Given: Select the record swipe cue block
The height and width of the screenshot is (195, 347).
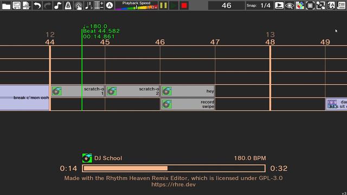Looking at the screenshot, I should [188, 104].
